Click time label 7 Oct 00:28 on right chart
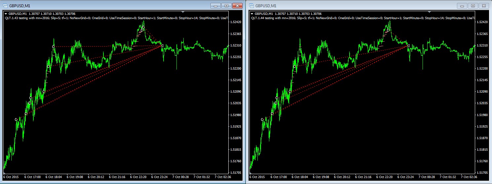 [427, 177]
